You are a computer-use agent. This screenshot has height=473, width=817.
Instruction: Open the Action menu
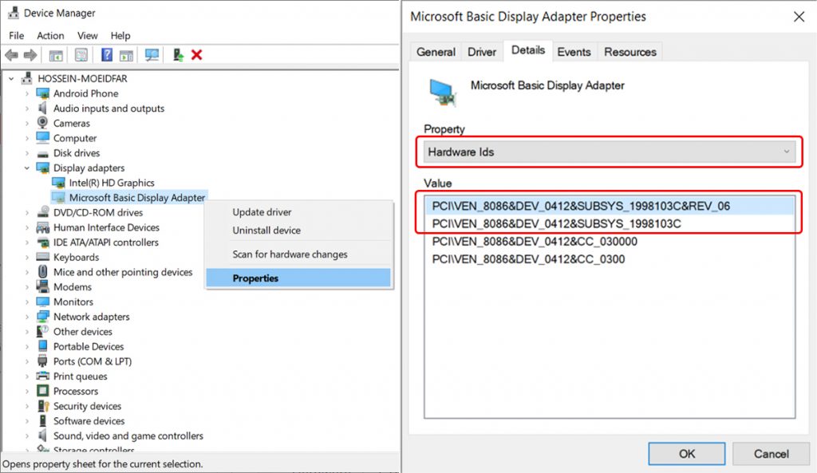pyautogui.click(x=50, y=35)
